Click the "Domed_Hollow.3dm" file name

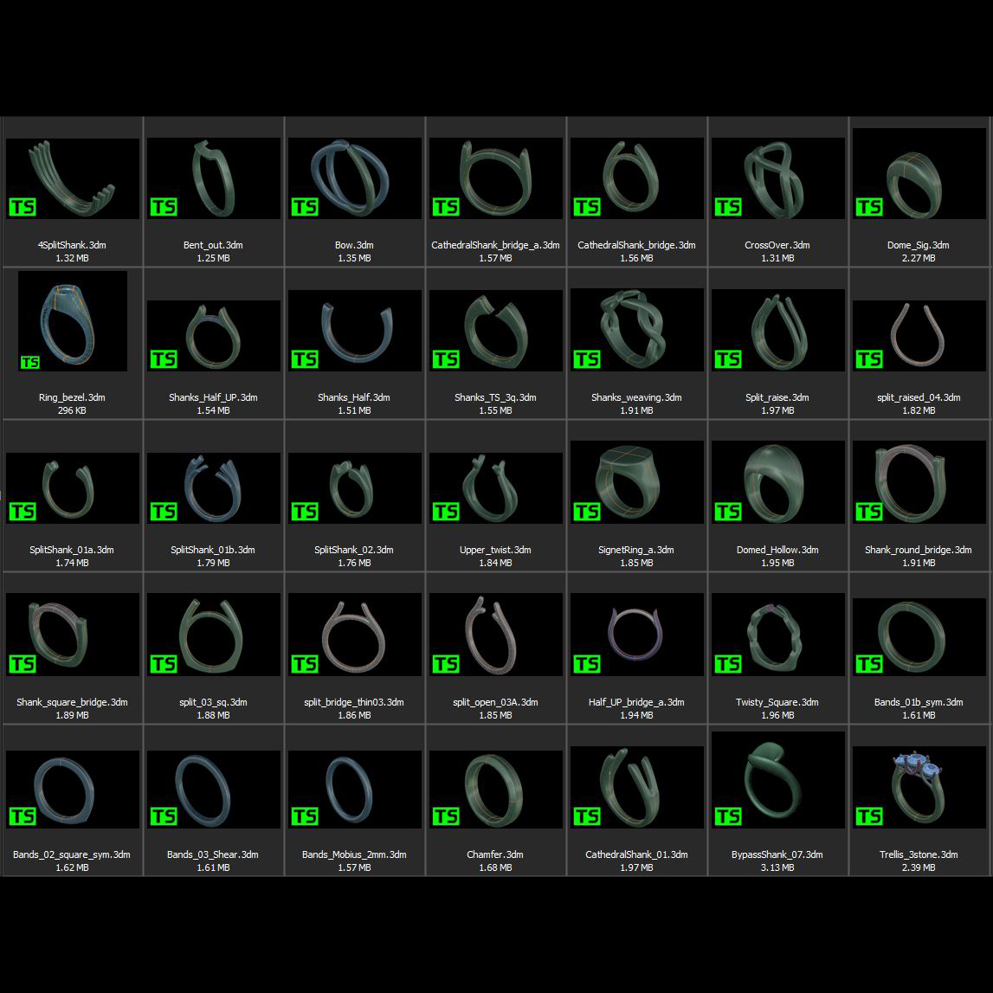tap(777, 550)
